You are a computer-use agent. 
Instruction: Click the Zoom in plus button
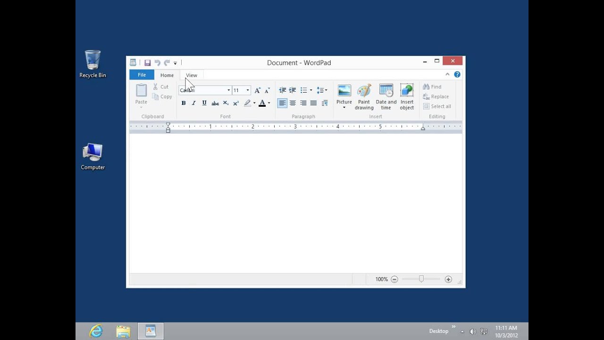tap(448, 280)
